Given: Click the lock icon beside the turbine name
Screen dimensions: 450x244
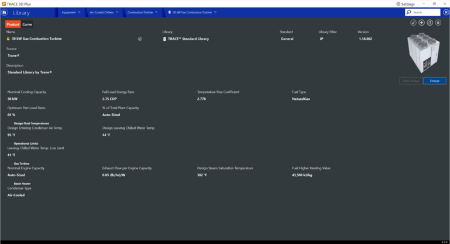Looking at the screenshot, I should pos(8,39).
